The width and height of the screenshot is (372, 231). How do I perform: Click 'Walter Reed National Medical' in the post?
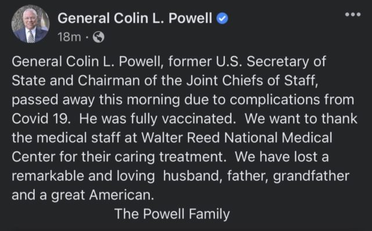tap(237, 138)
